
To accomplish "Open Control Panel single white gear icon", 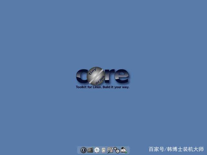I will (x=97, y=150).
